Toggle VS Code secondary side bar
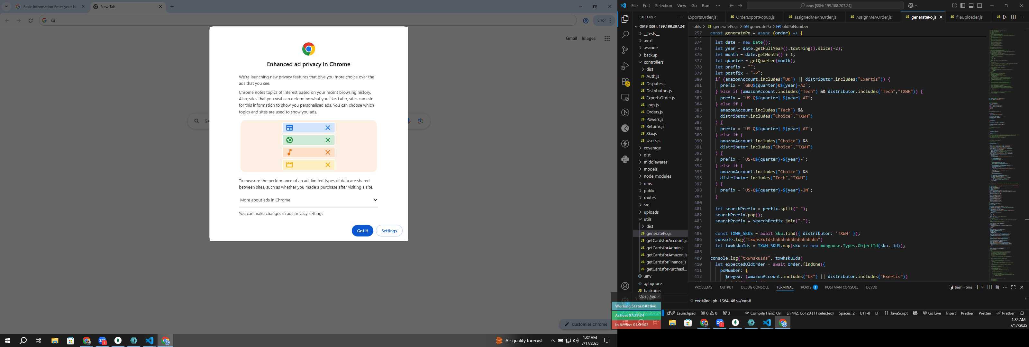 pyautogui.click(x=979, y=5)
